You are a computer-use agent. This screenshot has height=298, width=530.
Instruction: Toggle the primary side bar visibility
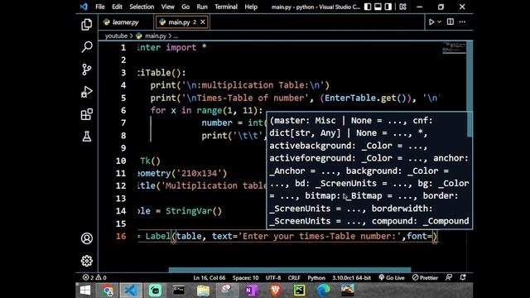tap(368, 7)
